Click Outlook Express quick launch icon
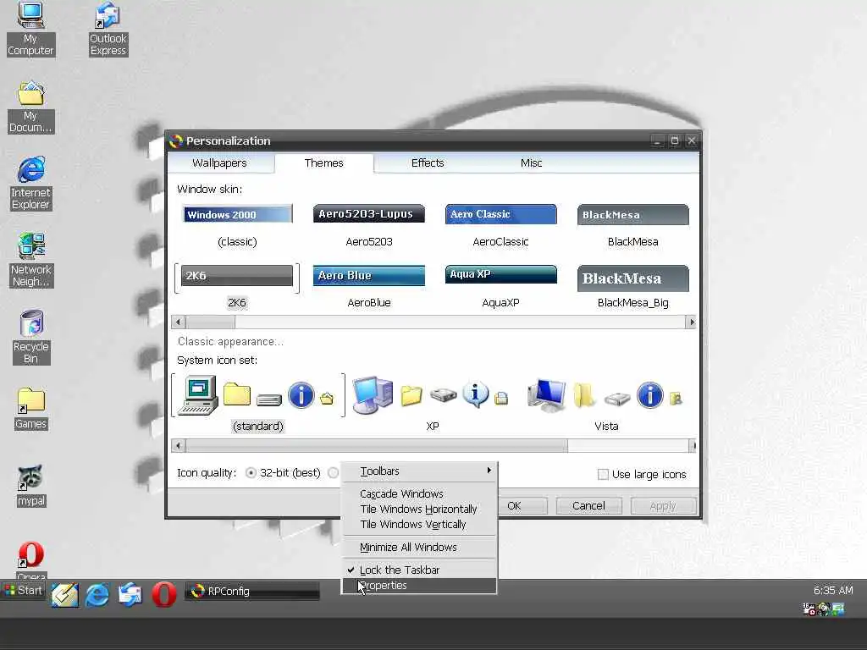Viewport: 867px width, 650px height. (x=130, y=595)
